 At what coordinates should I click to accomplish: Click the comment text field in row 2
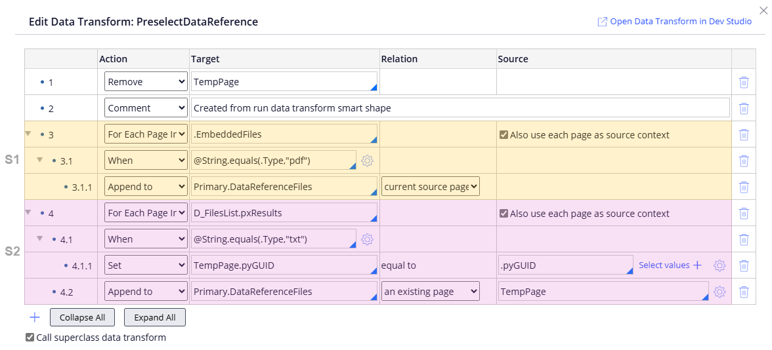(x=460, y=108)
